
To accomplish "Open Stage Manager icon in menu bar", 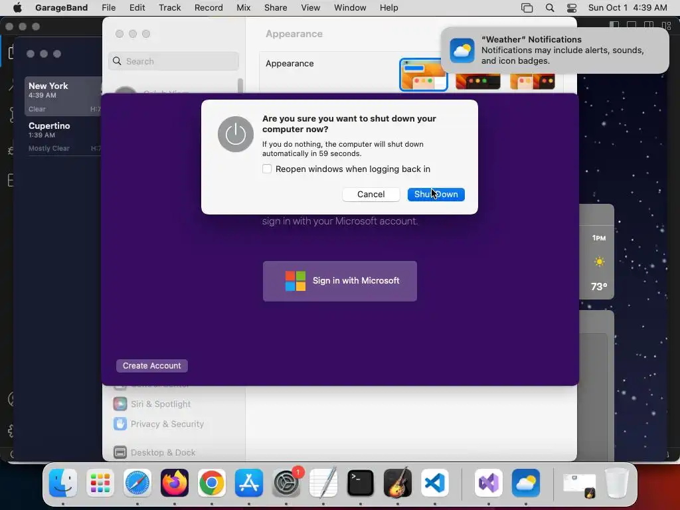I will click(x=527, y=8).
